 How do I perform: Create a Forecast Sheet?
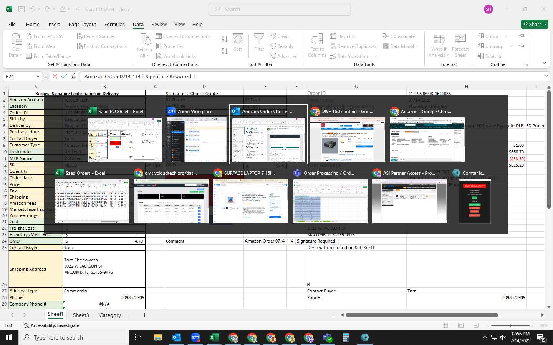click(x=460, y=46)
